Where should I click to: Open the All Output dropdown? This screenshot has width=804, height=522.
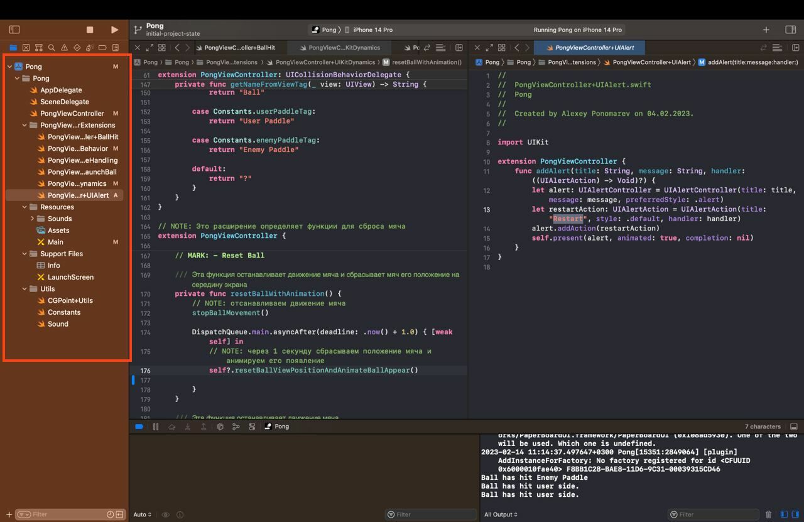tap(500, 514)
